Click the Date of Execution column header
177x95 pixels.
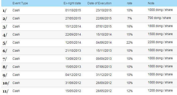pos(100,3)
